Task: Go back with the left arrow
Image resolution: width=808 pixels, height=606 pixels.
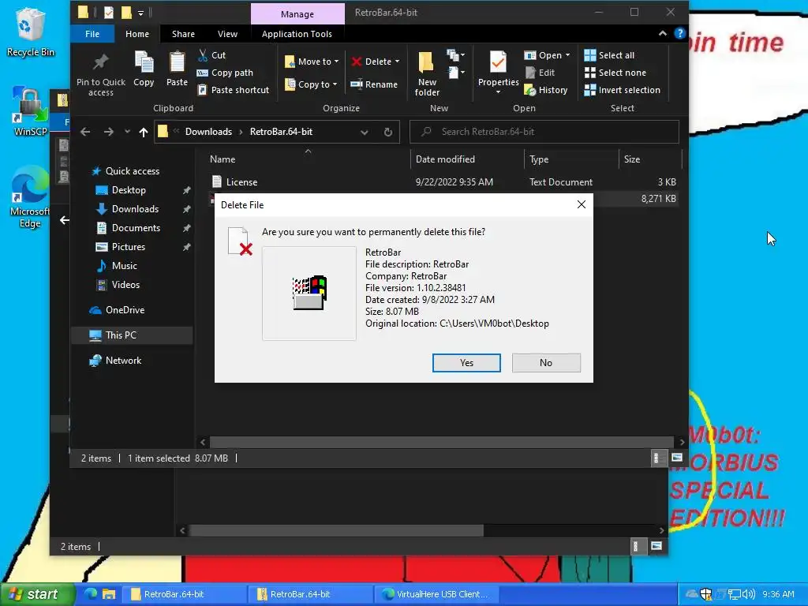Action: tap(85, 132)
